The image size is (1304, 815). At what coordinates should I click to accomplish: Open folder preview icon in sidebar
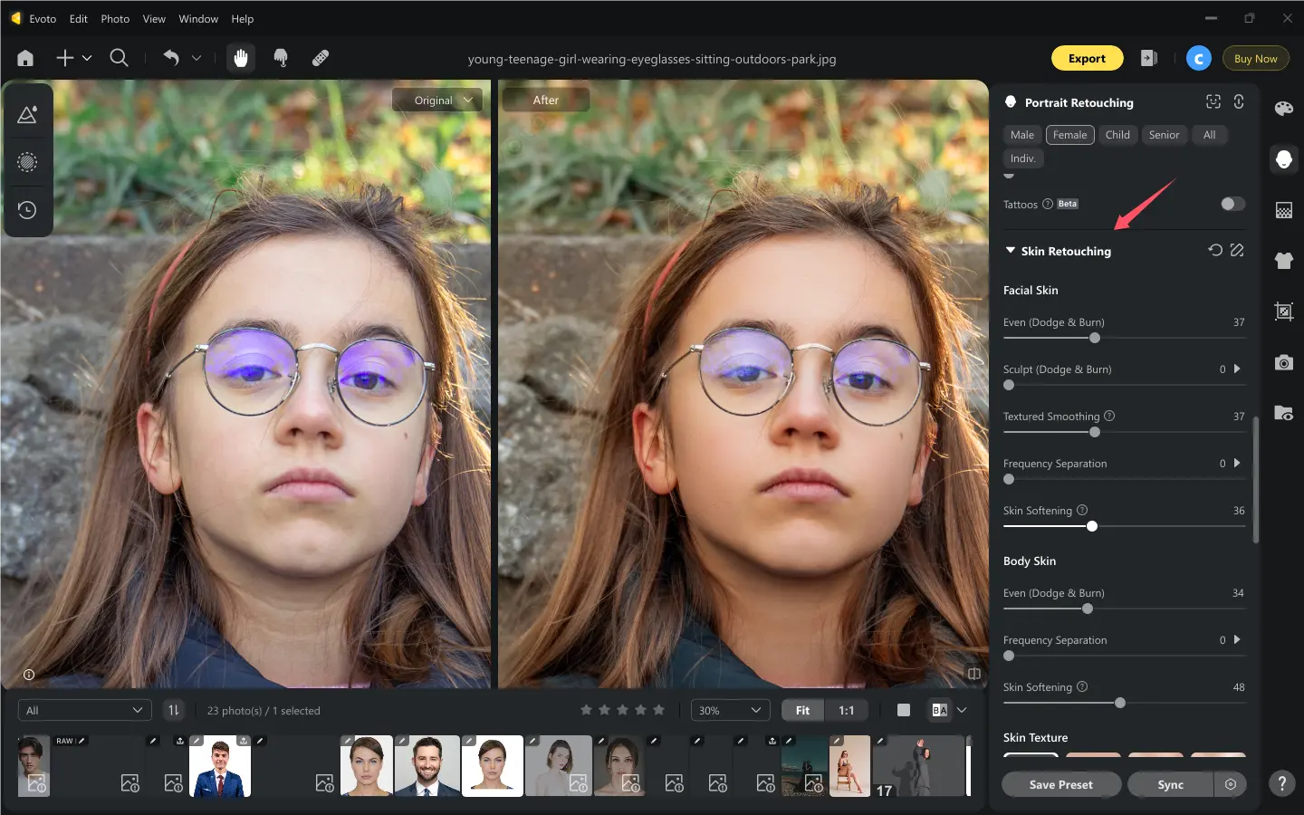(x=1284, y=413)
